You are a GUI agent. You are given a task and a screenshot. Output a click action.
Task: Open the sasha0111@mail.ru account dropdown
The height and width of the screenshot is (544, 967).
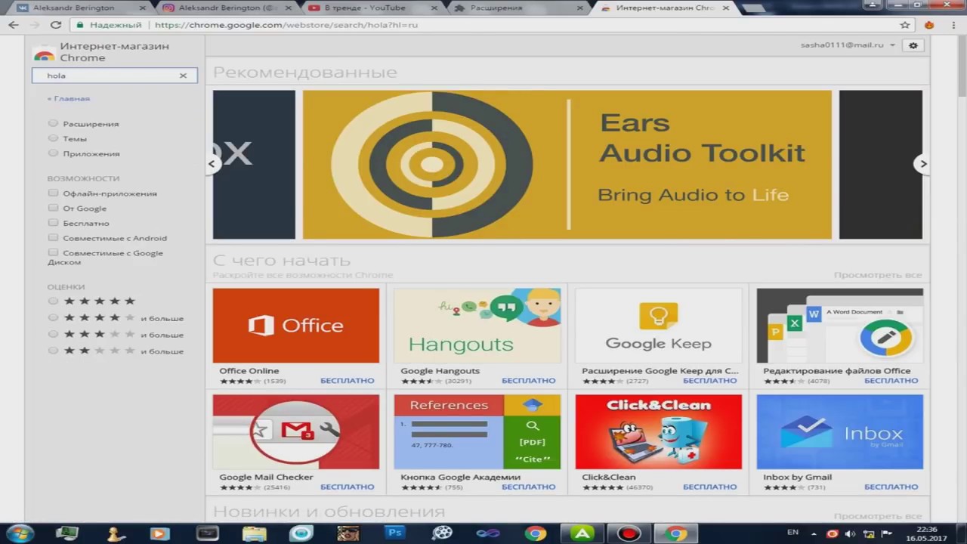848,45
